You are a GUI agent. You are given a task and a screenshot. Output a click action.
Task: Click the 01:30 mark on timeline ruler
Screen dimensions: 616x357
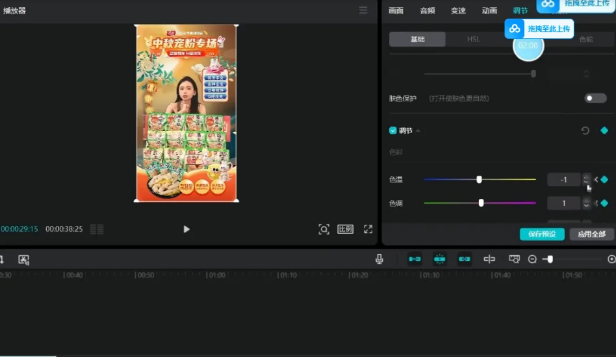[x=430, y=275]
